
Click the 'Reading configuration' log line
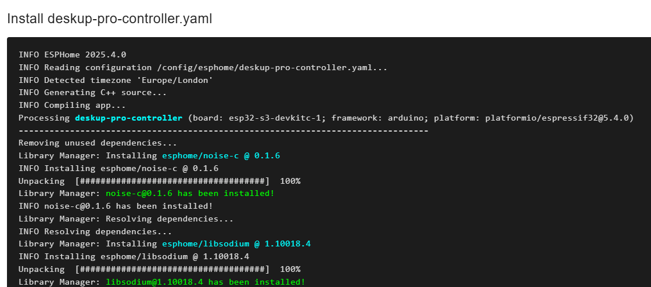coord(203,68)
